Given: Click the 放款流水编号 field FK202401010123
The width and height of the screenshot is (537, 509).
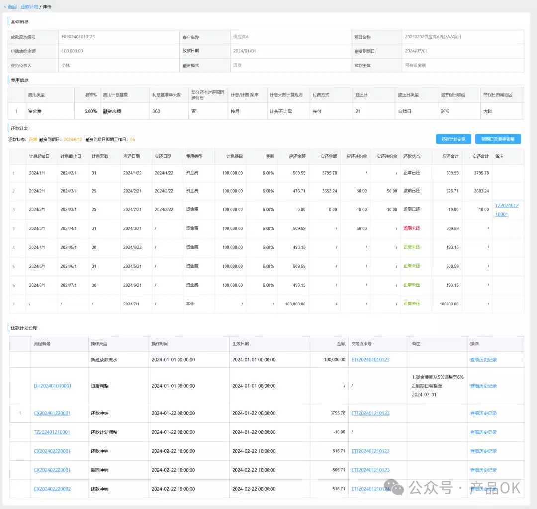Looking at the screenshot, I should point(78,37).
